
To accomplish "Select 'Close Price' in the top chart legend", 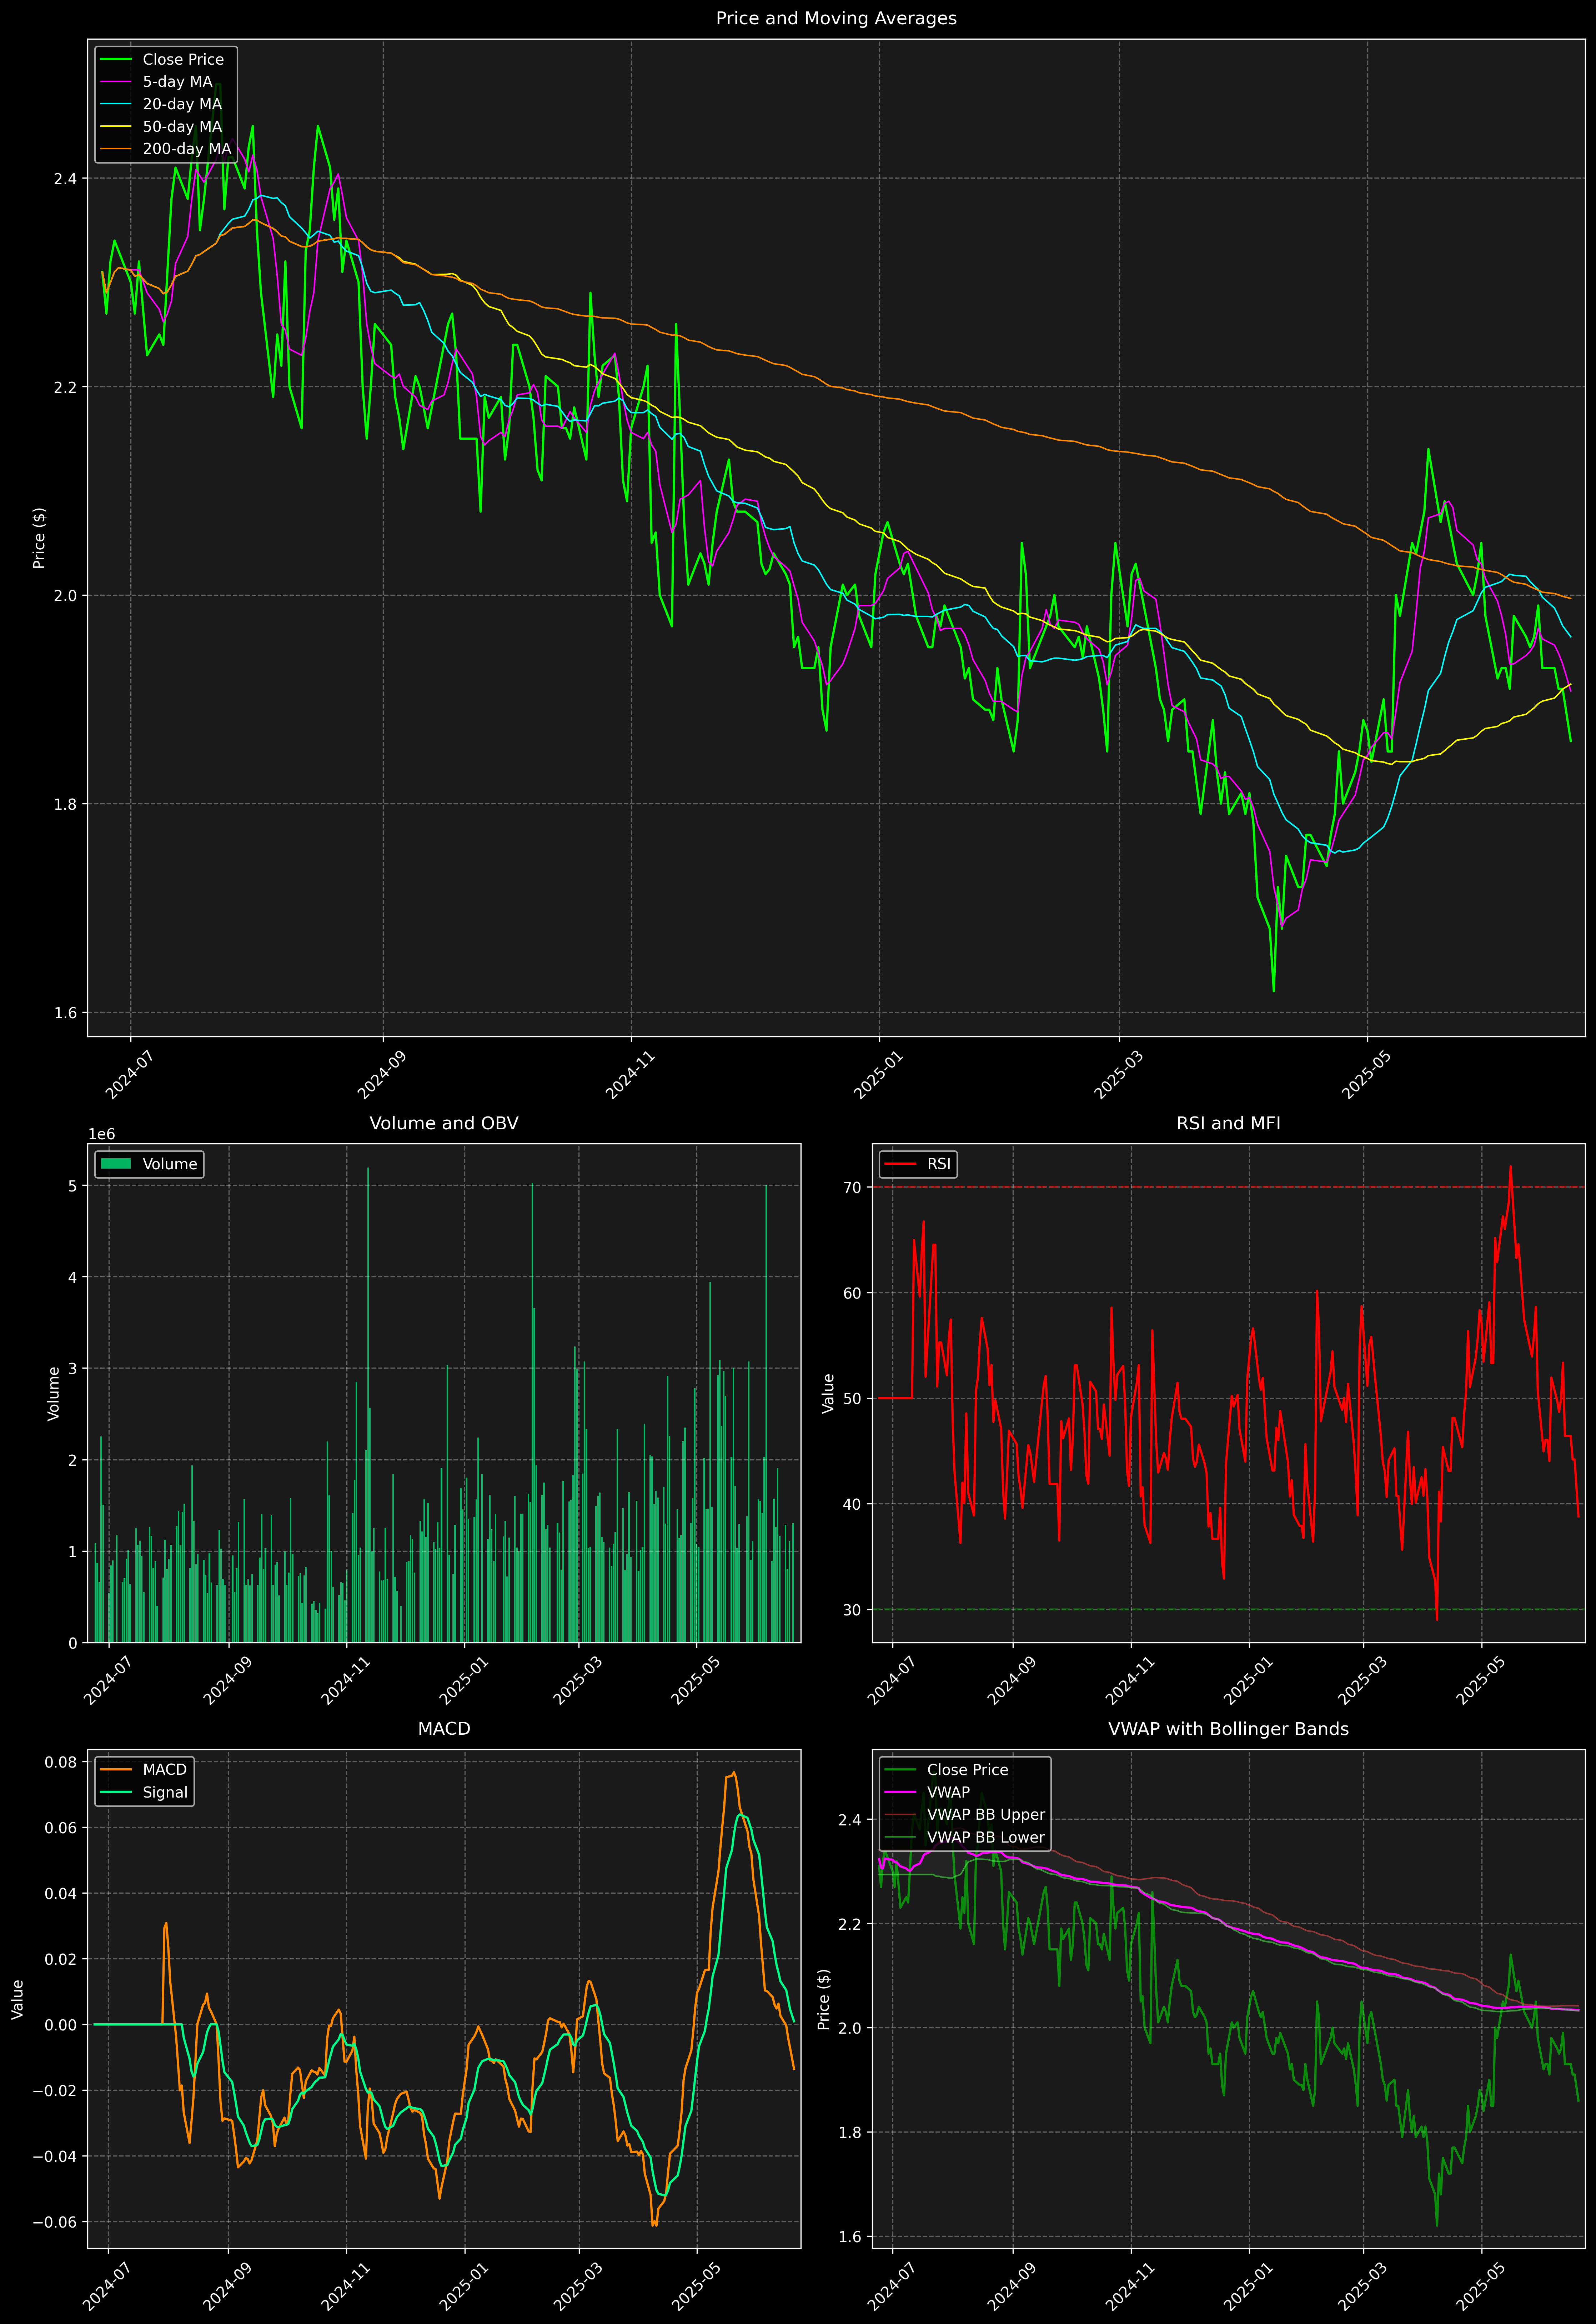I will [183, 60].
